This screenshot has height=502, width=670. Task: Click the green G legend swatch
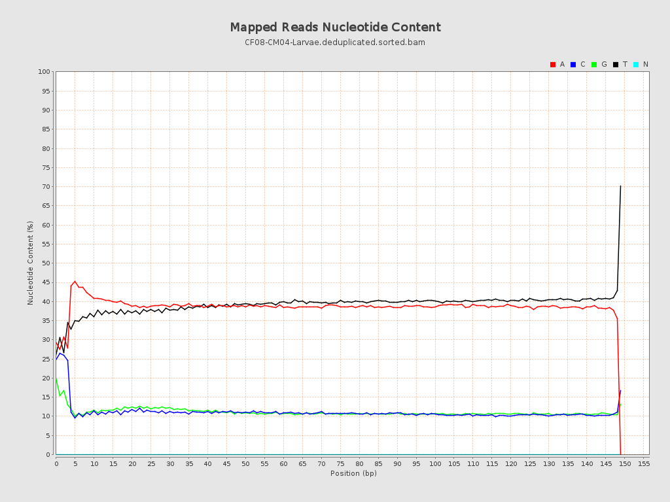coord(594,65)
